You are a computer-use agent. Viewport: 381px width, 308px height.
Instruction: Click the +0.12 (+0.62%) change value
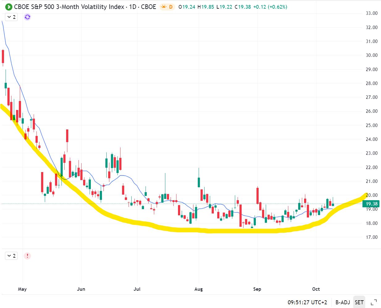point(270,7)
